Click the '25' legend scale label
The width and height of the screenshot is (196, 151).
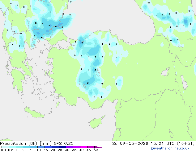(60, 150)
